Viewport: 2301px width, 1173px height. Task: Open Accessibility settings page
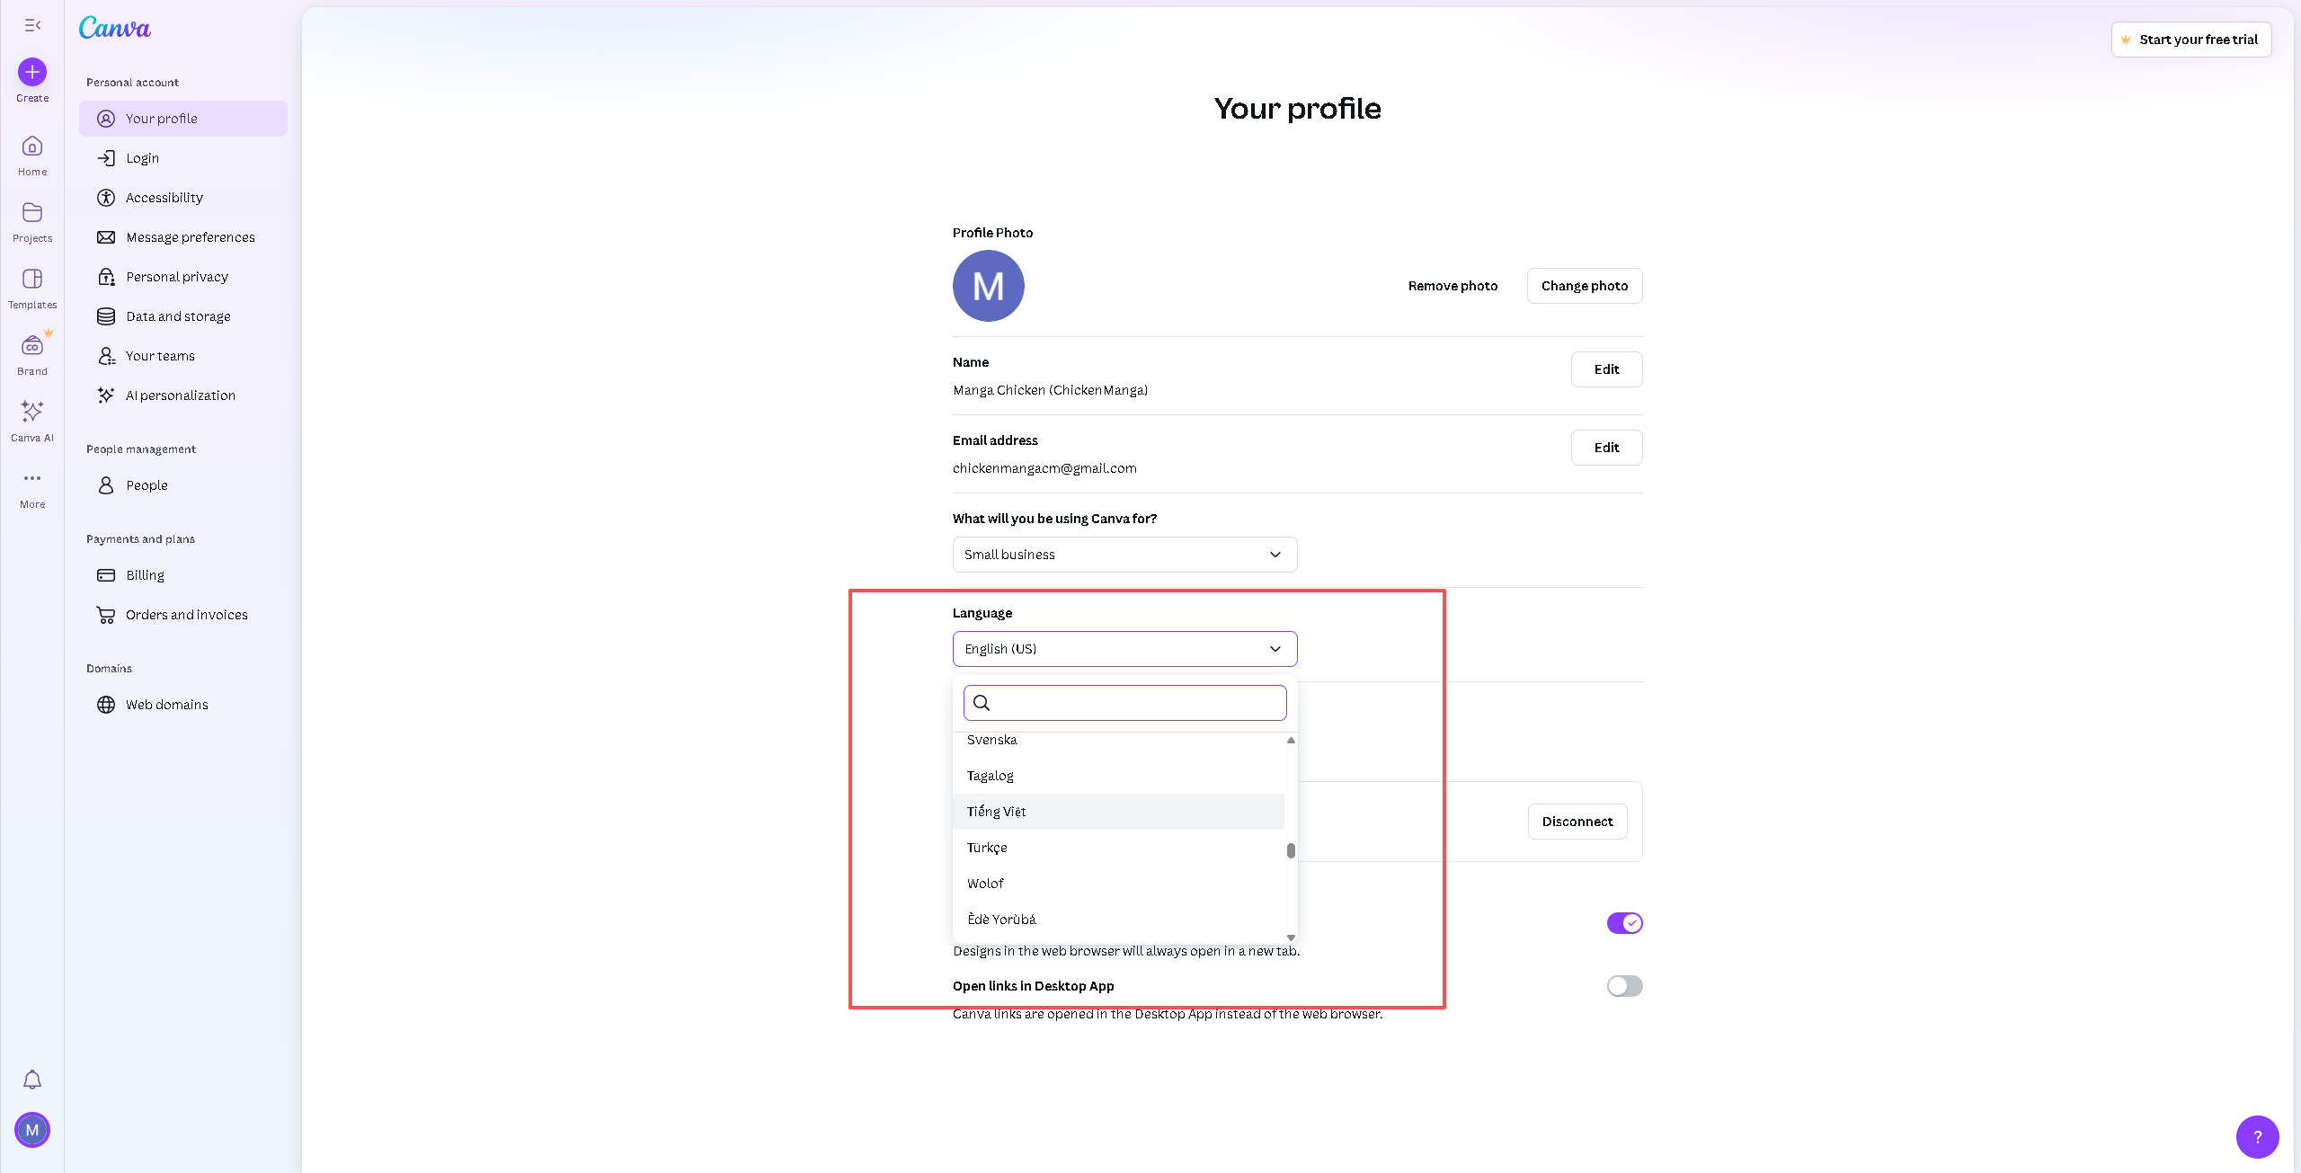[x=164, y=198]
